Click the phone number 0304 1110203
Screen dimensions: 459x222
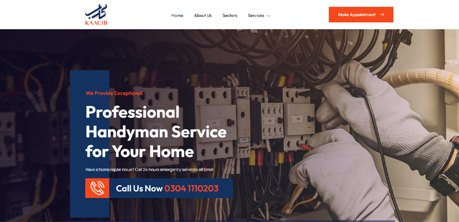191,188
